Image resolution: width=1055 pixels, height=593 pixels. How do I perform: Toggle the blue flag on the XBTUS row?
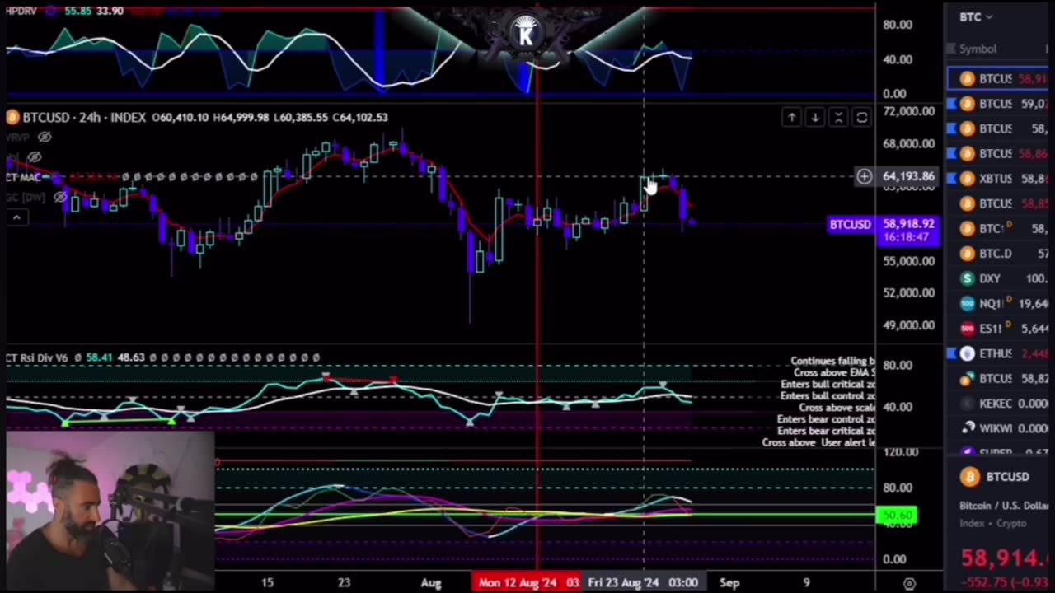pyautogui.click(x=951, y=178)
